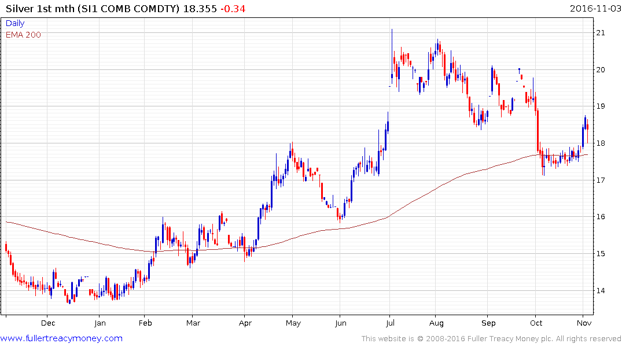622x347 pixels.
Task: Click the 'Nov' month label on the axis
Action: click(x=584, y=323)
